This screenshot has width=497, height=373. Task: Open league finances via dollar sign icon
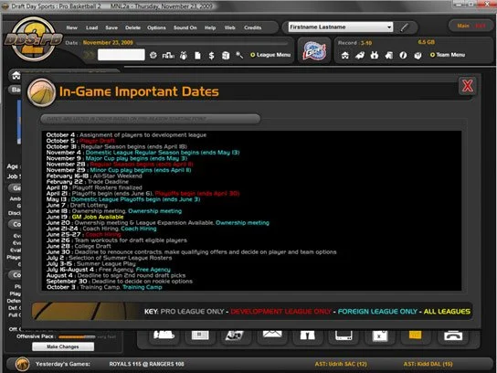[x=211, y=56]
